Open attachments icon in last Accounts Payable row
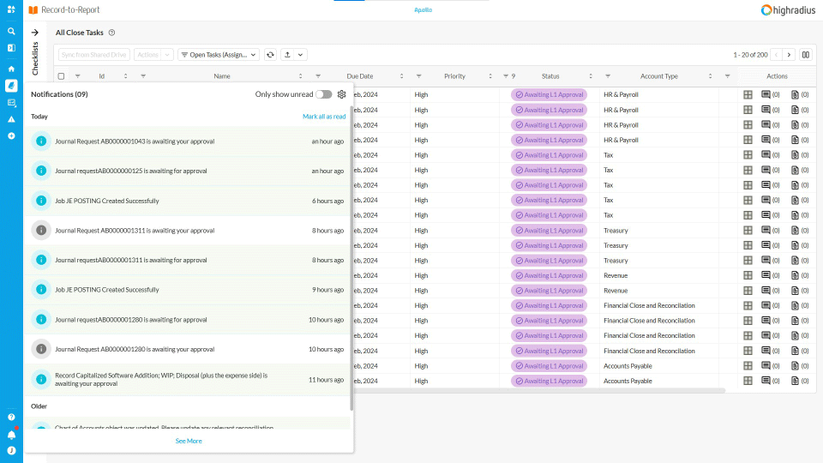823x463 pixels. (x=795, y=381)
